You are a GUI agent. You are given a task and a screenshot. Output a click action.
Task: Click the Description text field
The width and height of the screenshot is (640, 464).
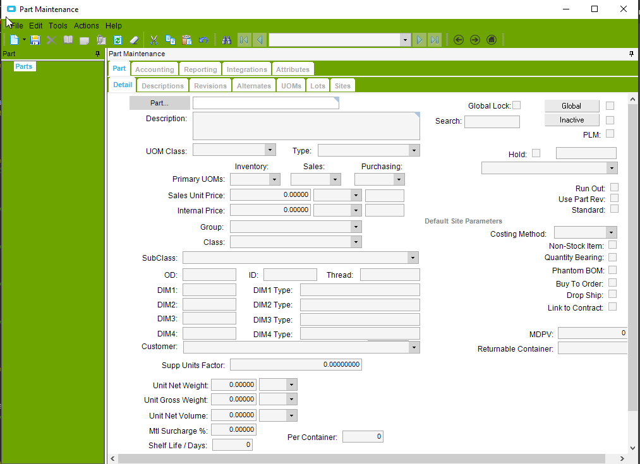coord(306,126)
